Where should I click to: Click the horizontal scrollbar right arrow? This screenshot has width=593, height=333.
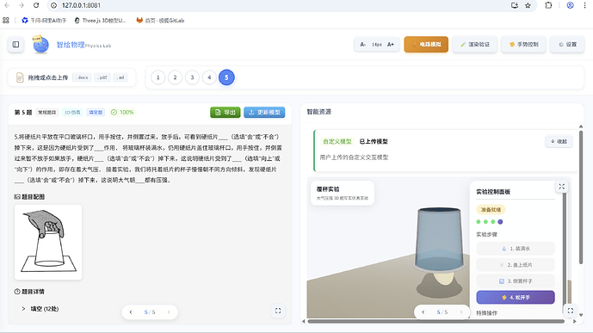[x=575, y=321]
